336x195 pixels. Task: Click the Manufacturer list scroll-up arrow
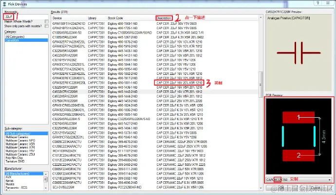46,174
